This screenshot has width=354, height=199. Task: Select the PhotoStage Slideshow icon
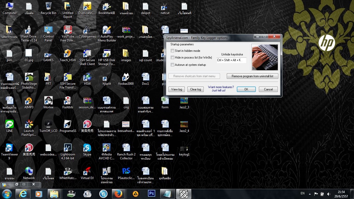(29, 81)
